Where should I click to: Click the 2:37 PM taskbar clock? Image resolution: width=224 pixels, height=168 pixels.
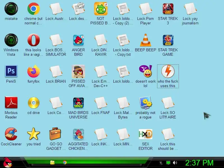(x=199, y=163)
